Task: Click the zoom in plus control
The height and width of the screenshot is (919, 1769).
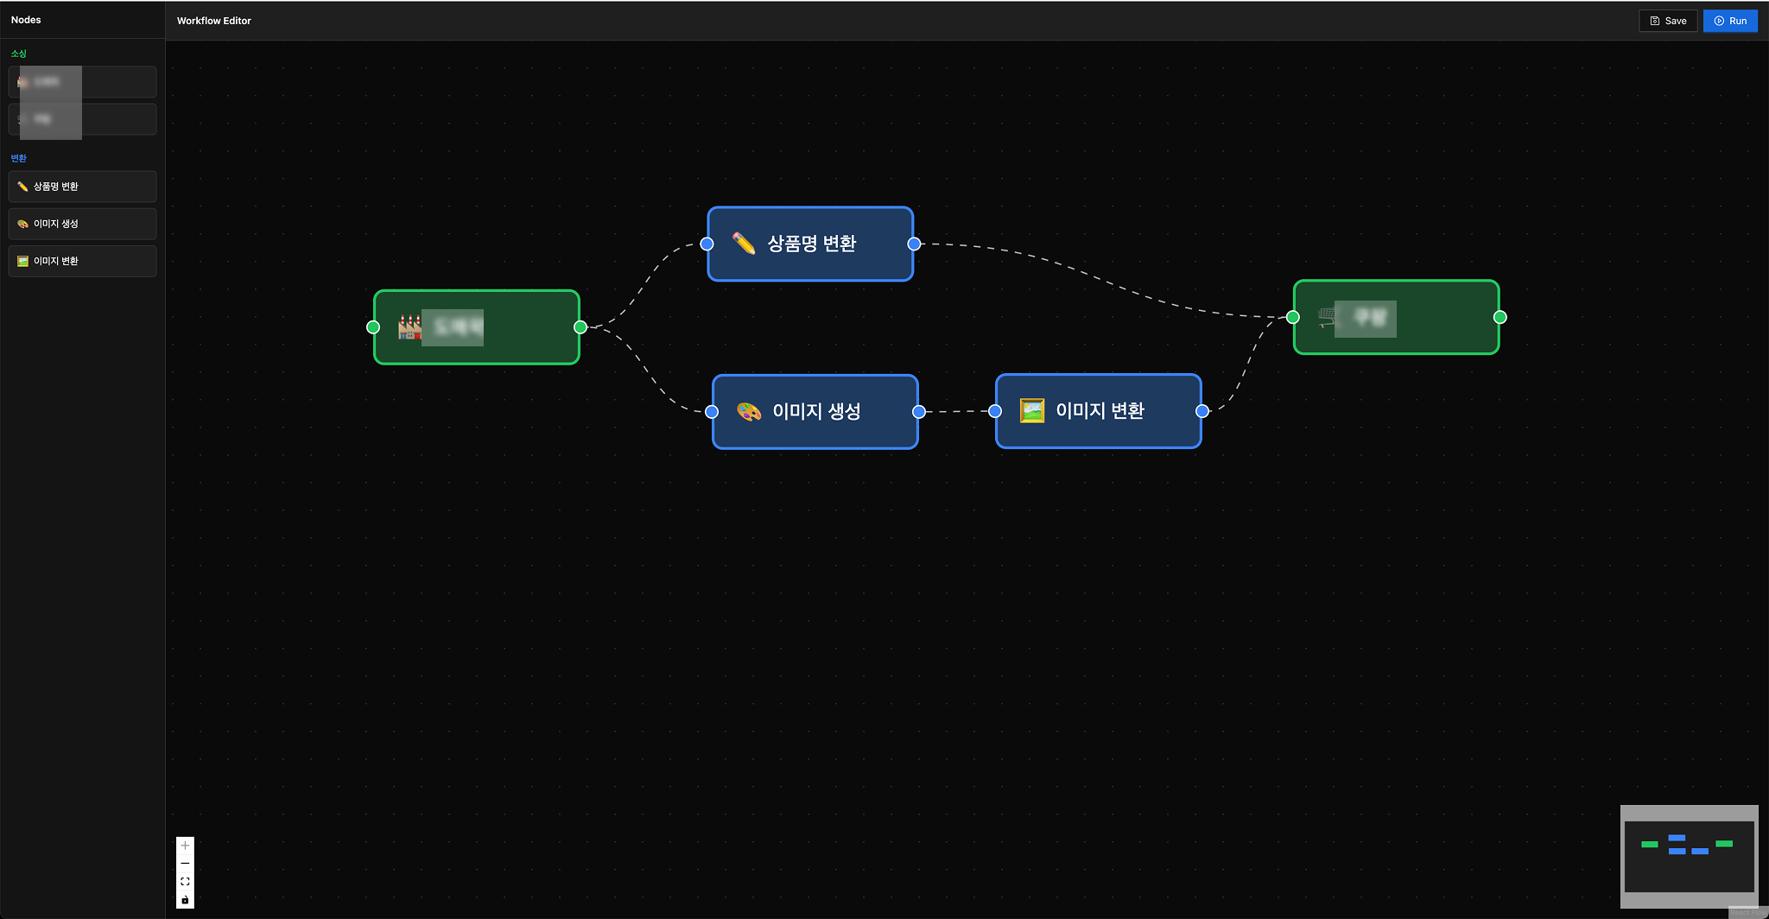Action: pos(185,846)
